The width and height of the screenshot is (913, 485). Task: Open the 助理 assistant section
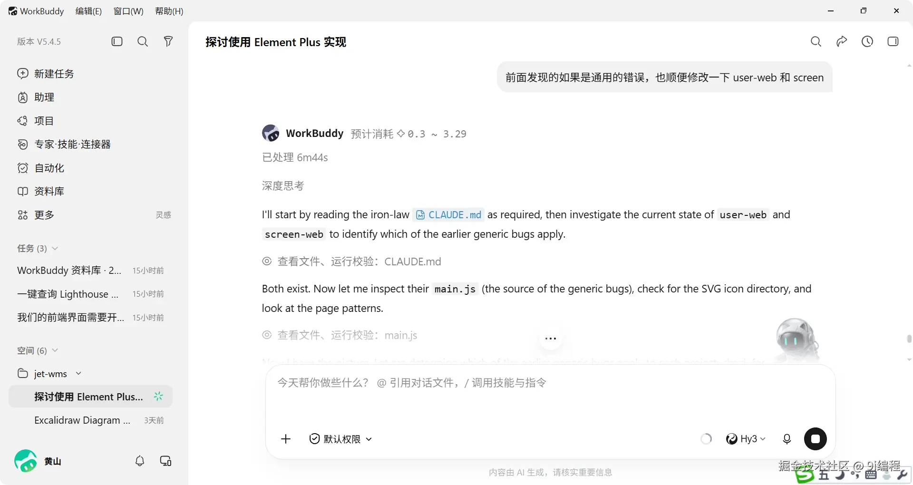point(36,97)
